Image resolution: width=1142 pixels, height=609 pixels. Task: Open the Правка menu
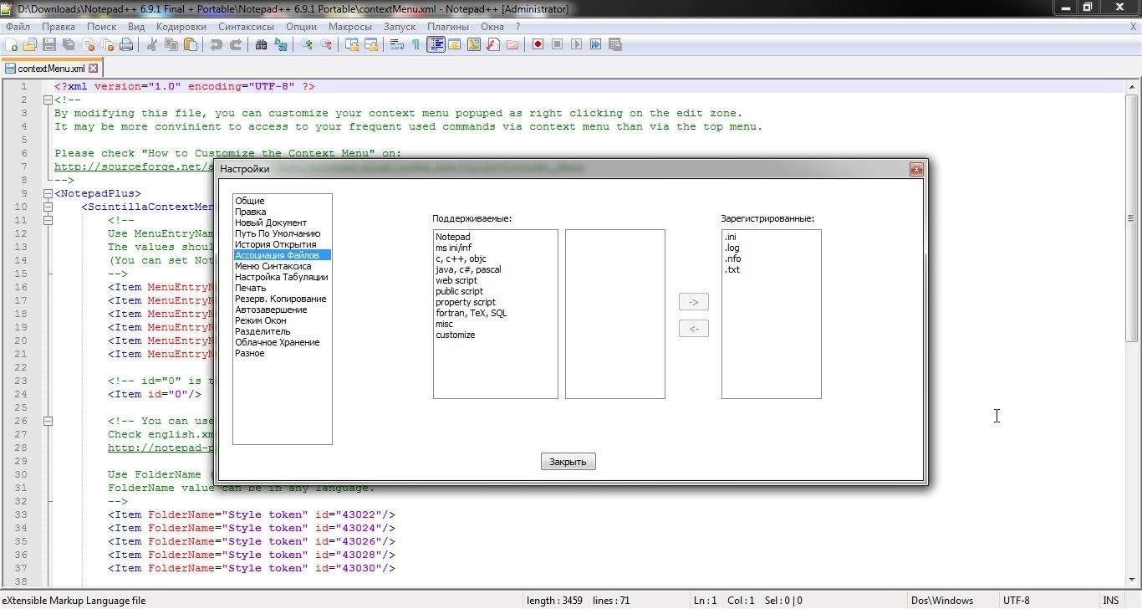point(59,27)
